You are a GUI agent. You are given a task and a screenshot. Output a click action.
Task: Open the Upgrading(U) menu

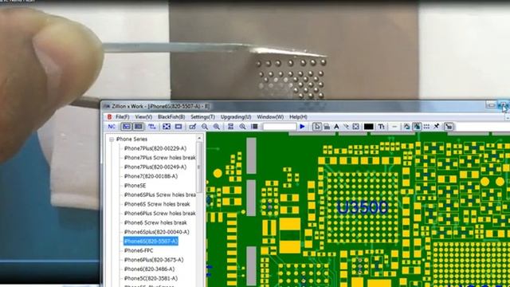(x=236, y=117)
